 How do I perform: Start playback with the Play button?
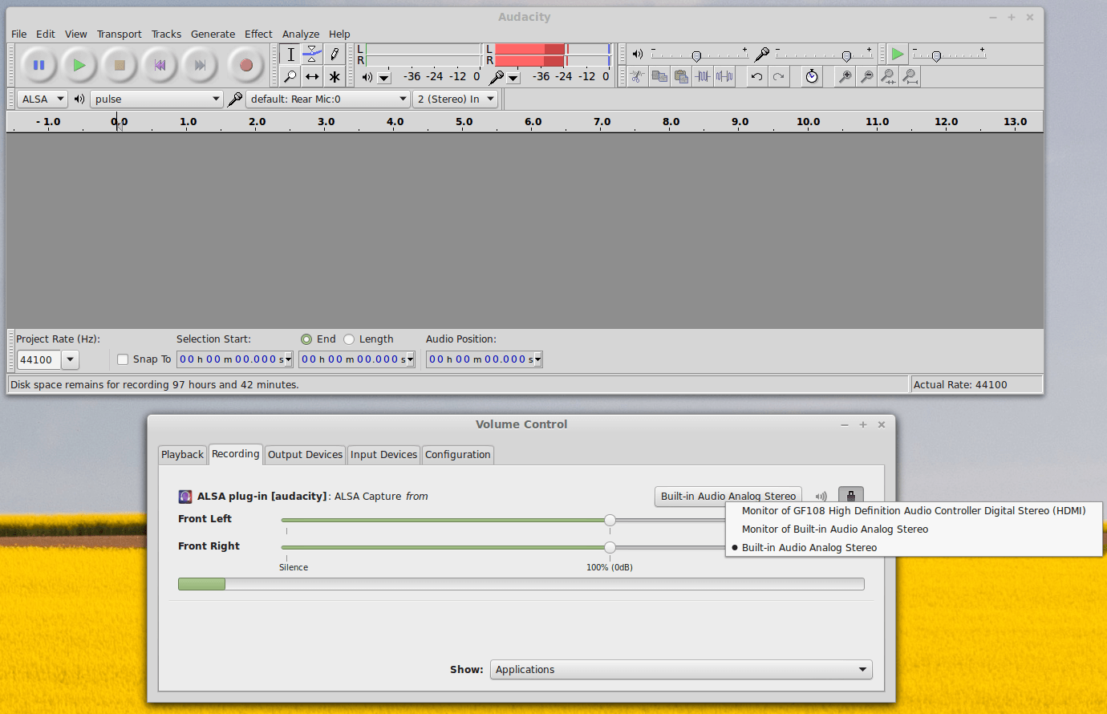pyautogui.click(x=79, y=65)
